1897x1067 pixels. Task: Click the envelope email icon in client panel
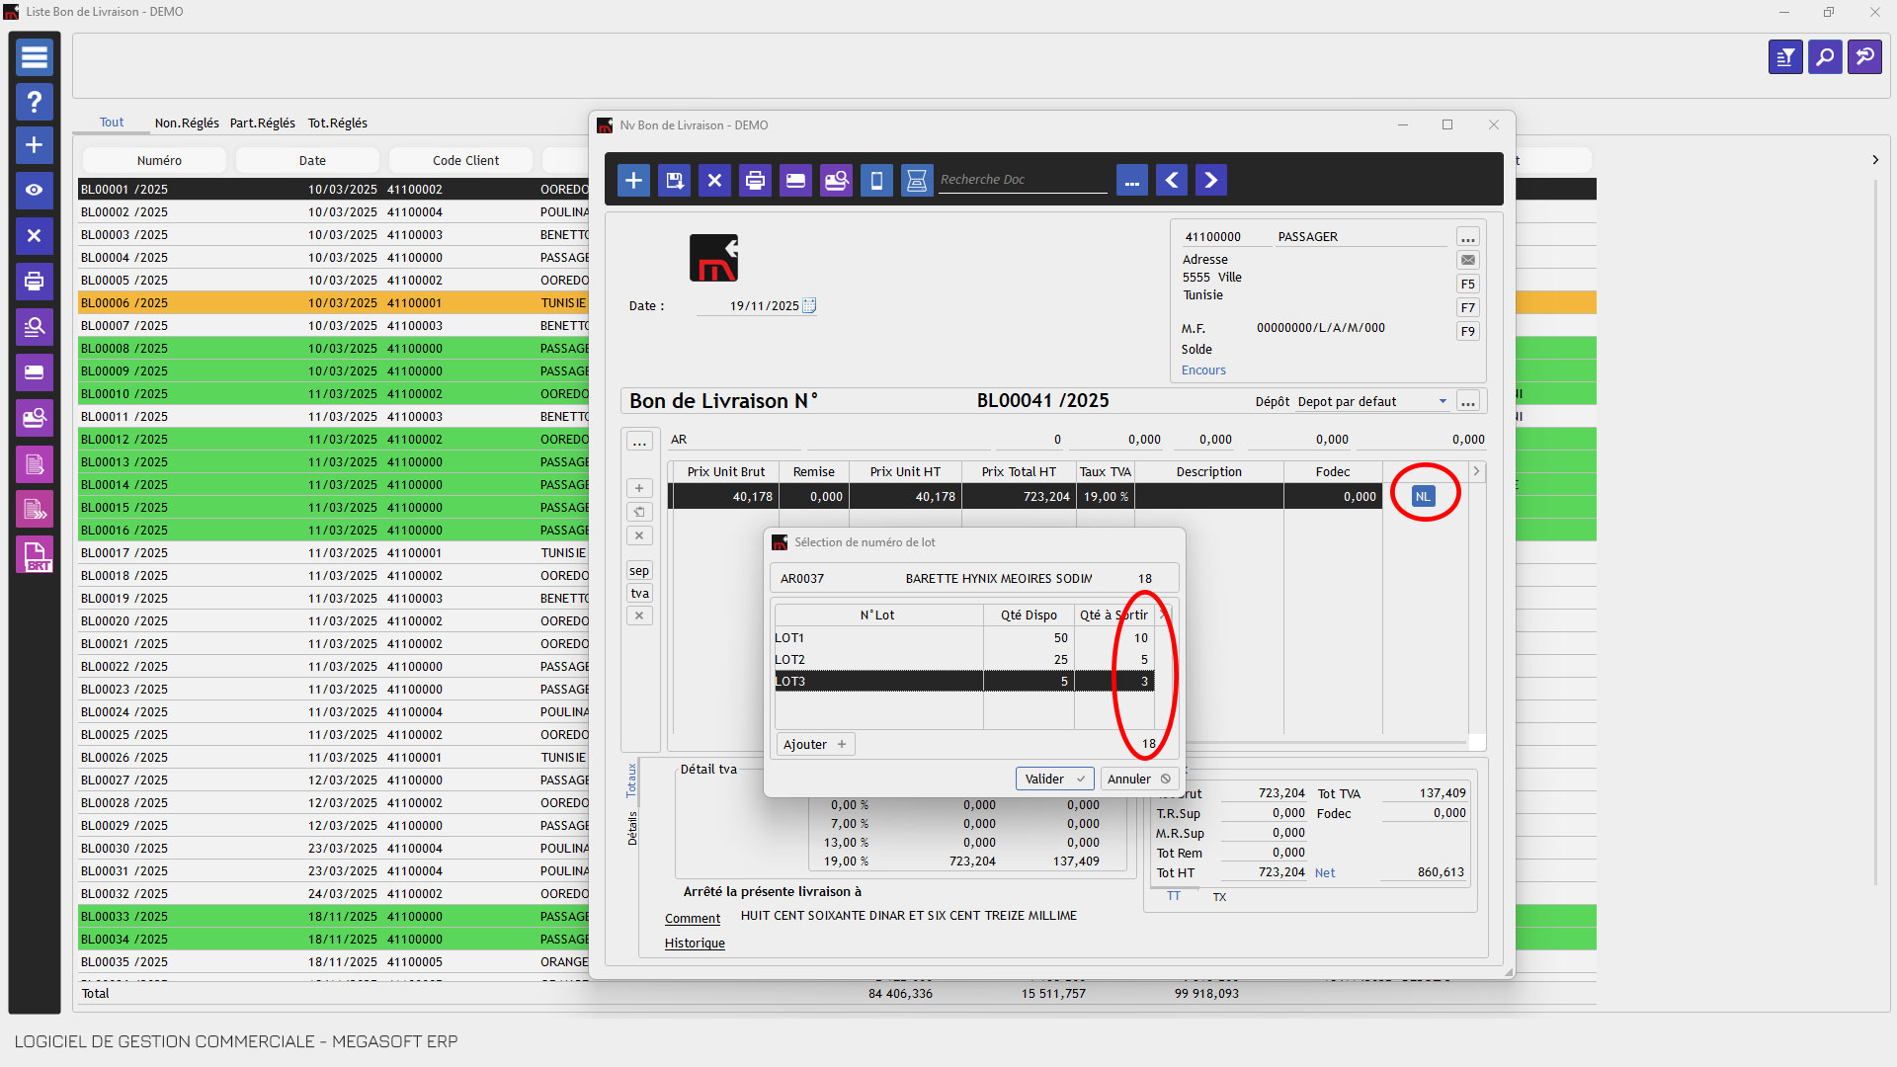(x=1468, y=260)
